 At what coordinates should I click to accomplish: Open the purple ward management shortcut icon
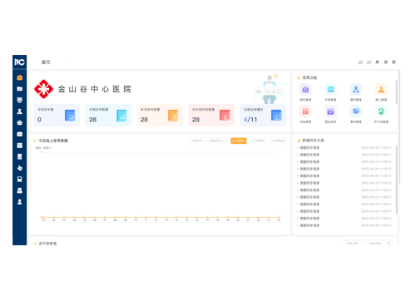[305, 90]
